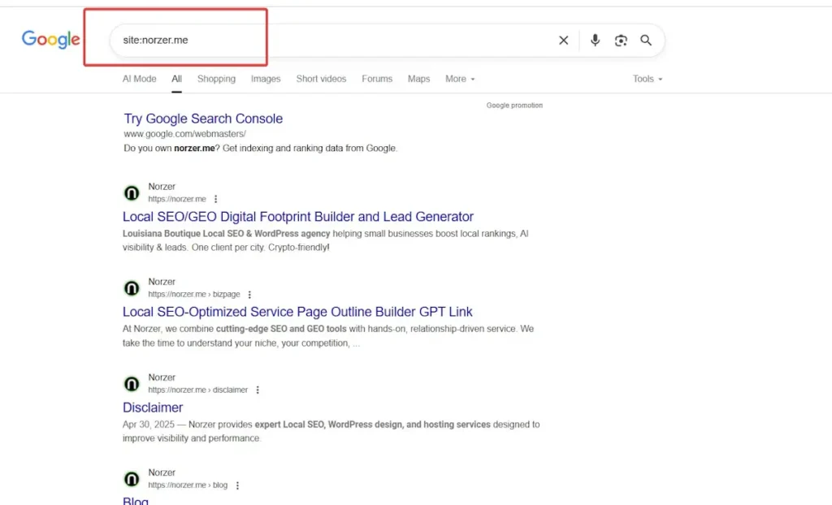Image resolution: width=832 pixels, height=505 pixels.
Task: Click the Norzer favicon of the homepage result
Action: click(x=132, y=192)
